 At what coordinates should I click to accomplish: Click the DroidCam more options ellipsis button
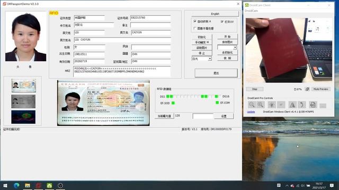(323, 106)
